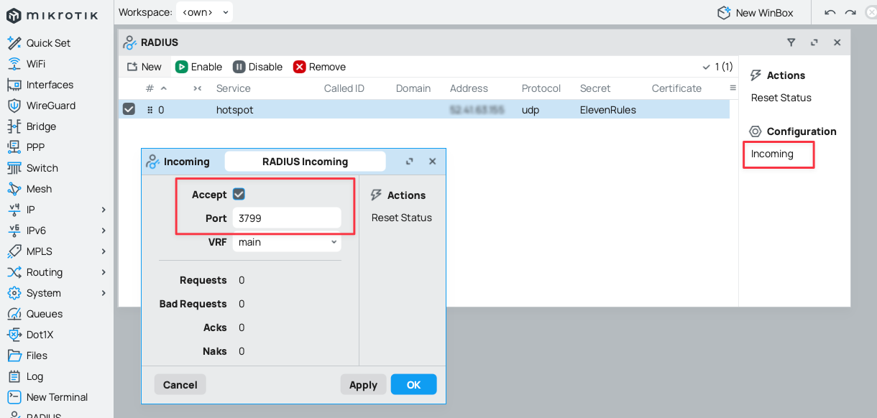877x418 pixels.
Task: Open the Workspace dropdown
Action: (x=205, y=12)
